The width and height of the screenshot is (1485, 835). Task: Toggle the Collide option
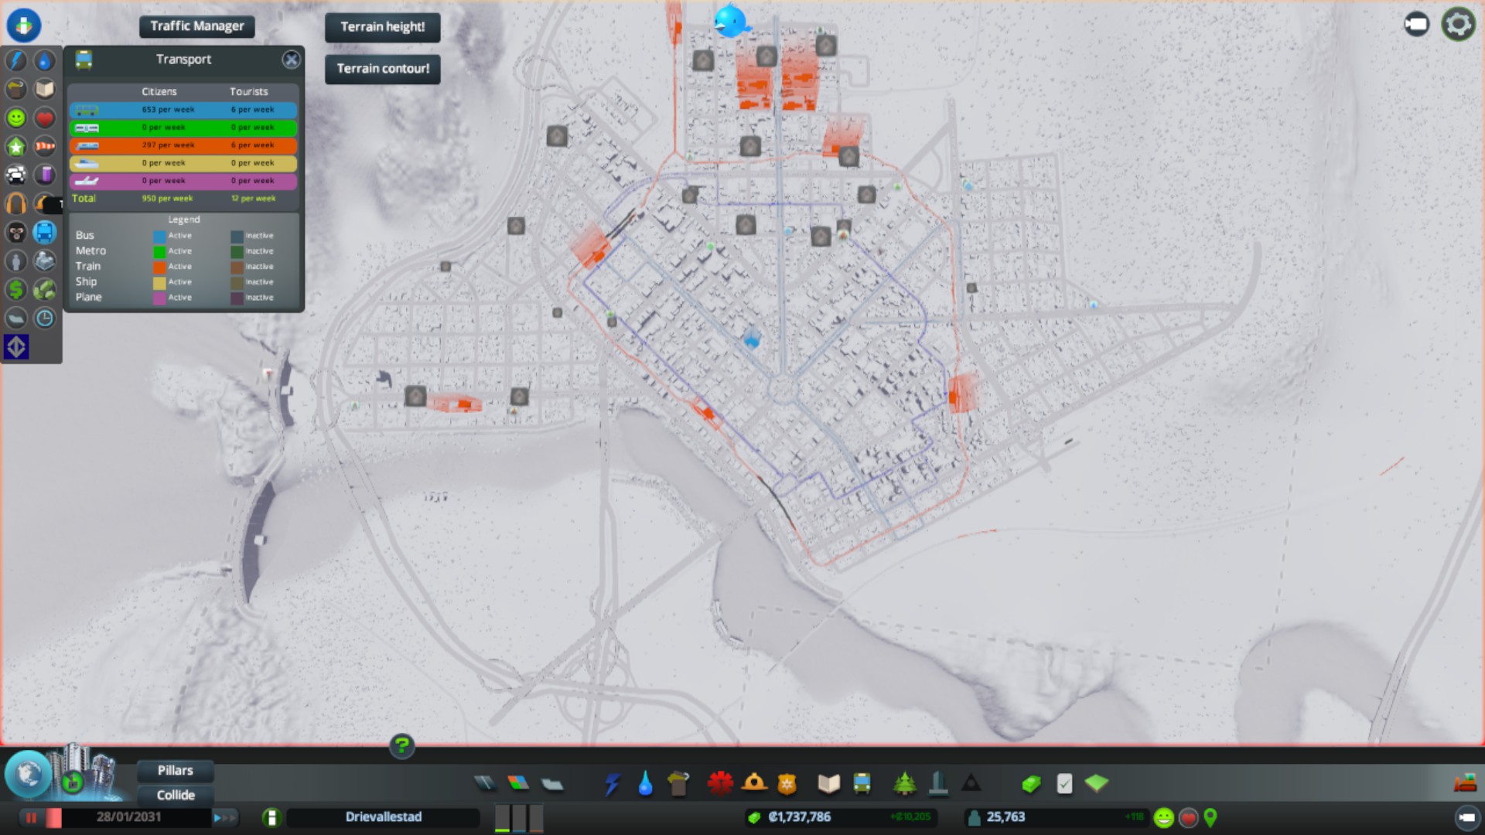click(x=176, y=795)
